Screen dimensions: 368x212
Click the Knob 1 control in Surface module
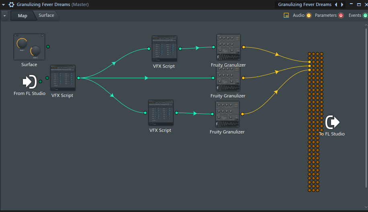point(22,44)
